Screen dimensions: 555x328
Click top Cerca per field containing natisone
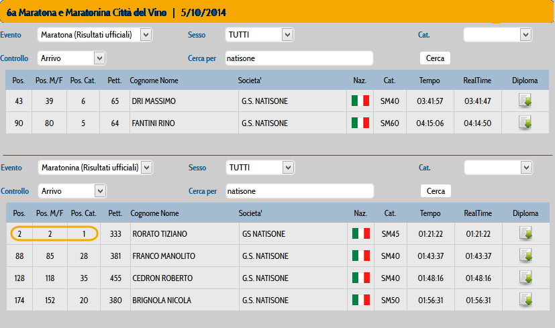299,58
